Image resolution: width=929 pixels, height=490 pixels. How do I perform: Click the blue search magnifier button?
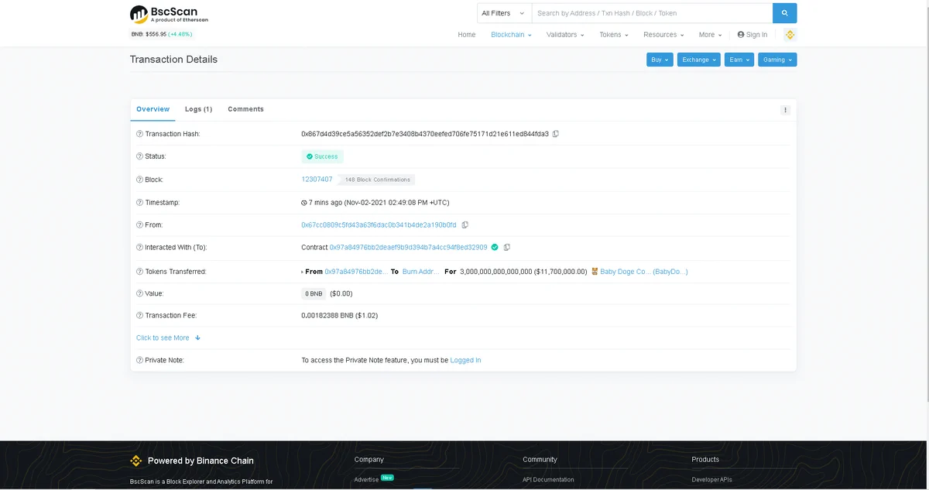(x=784, y=13)
